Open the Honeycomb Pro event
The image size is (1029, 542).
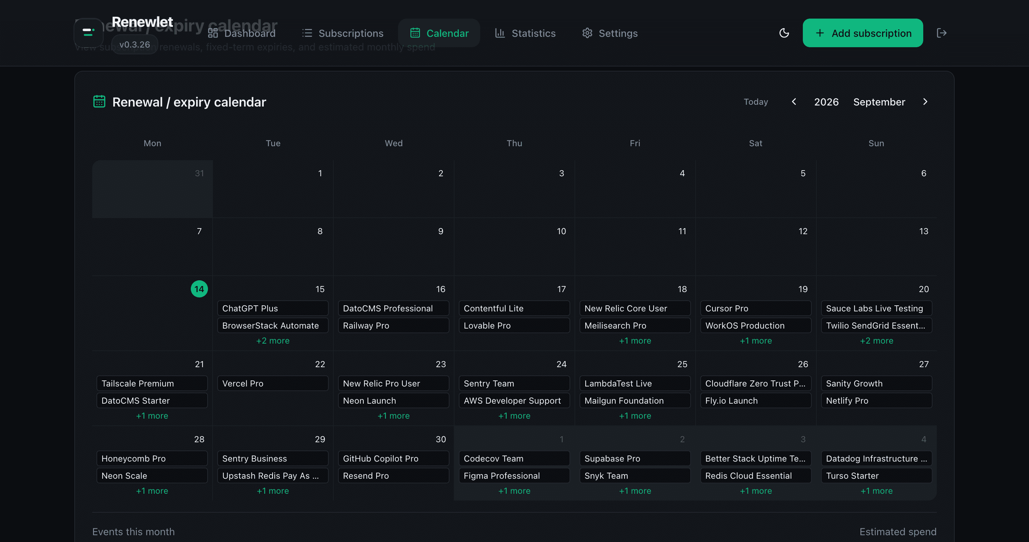click(x=152, y=458)
